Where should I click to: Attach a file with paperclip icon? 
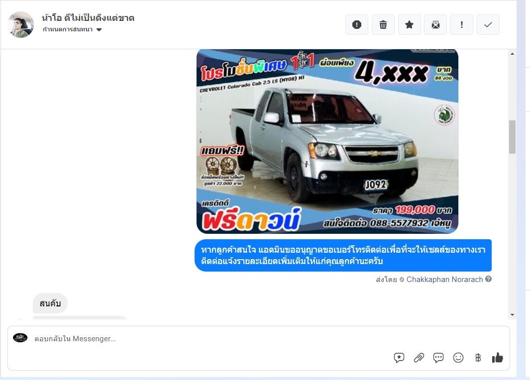(419, 358)
